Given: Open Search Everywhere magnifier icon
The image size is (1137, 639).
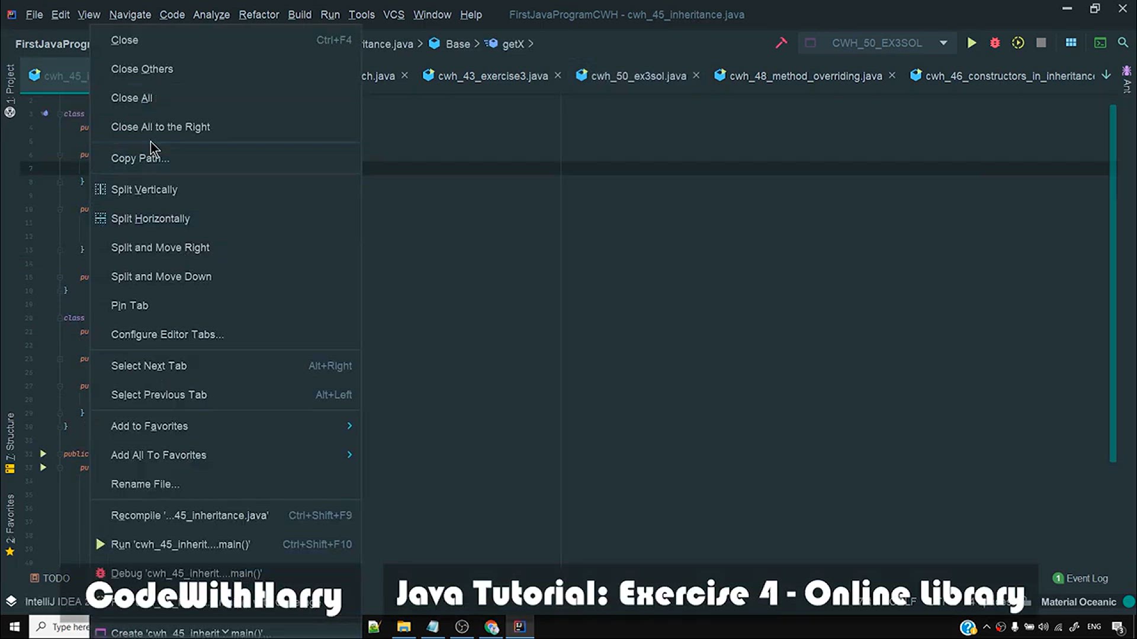Looking at the screenshot, I should [x=1123, y=43].
